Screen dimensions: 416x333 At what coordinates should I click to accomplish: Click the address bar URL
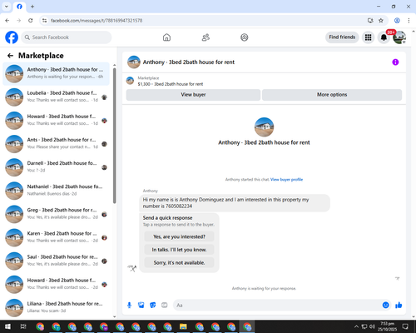click(x=97, y=21)
